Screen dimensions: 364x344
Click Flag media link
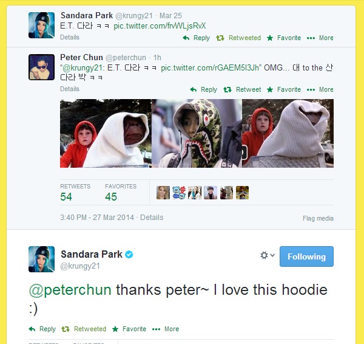click(x=318, y=218)
